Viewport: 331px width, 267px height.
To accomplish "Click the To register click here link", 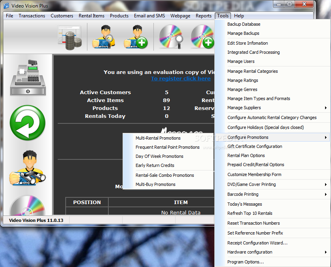I will [181, 78].
